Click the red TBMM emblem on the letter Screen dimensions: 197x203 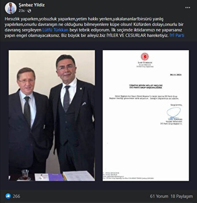(145, 57)
